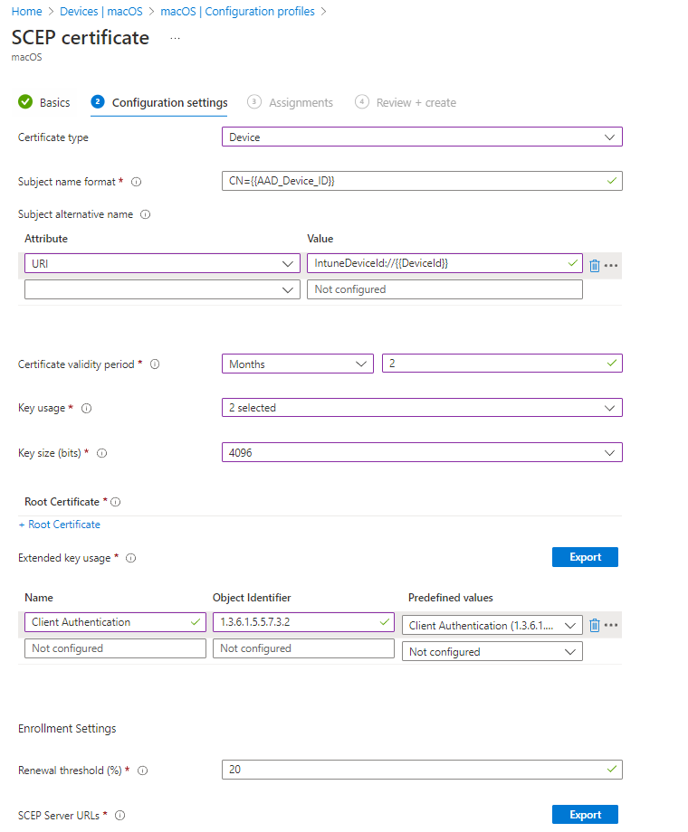Expand the Key usage selection list
The image size is (688, 832).
click(x=422, y=407)
